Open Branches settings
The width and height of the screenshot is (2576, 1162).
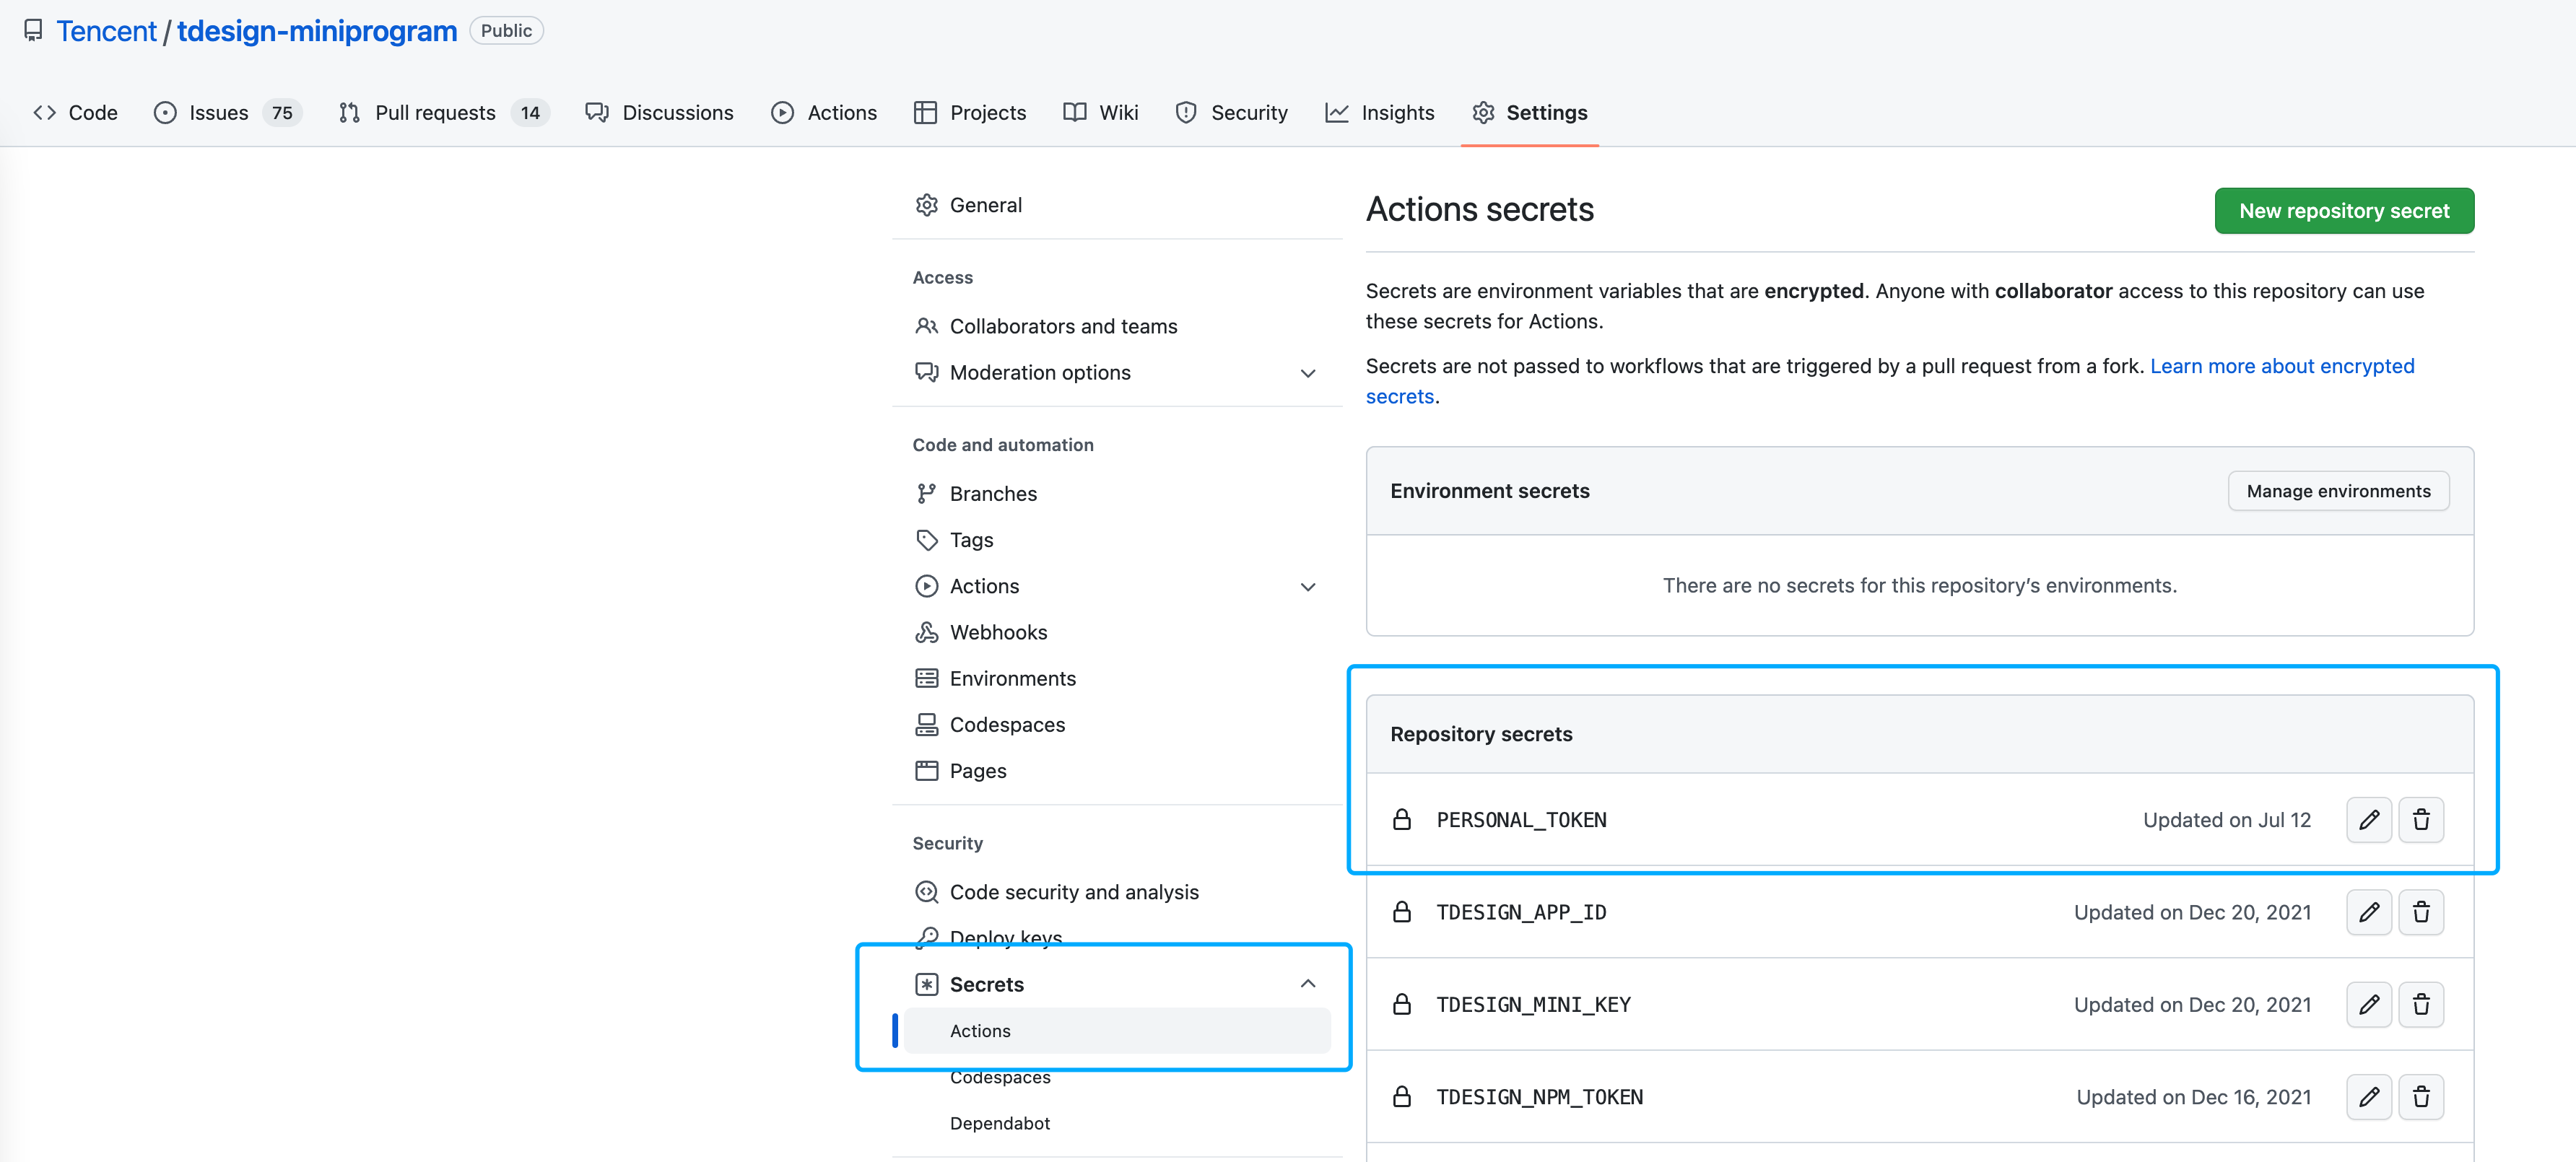click(x=1117, y=494)
